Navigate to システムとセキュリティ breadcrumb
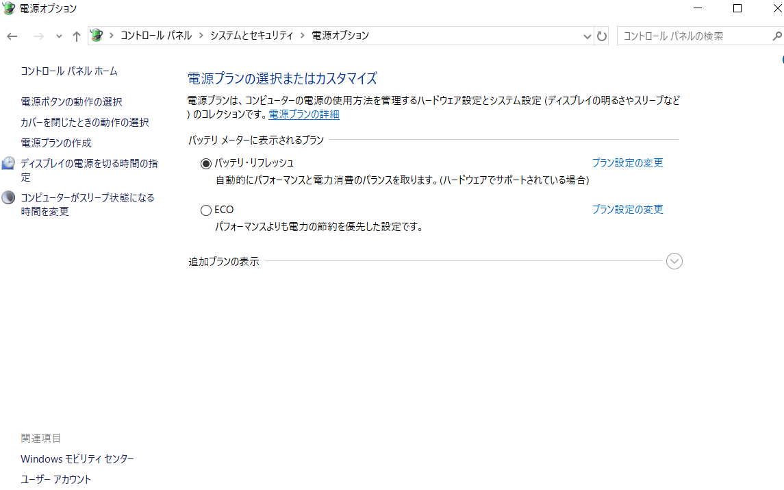Screen dimensions: 784x490 (251, 36)
